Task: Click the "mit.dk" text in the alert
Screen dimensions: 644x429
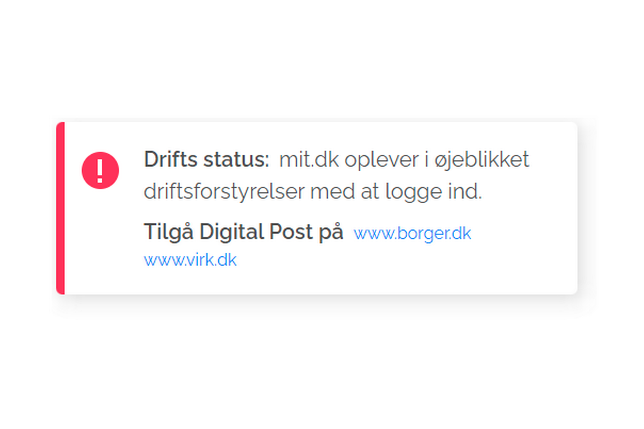Action: 309,160
